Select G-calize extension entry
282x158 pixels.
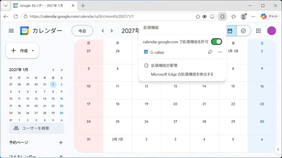(157, 52)
